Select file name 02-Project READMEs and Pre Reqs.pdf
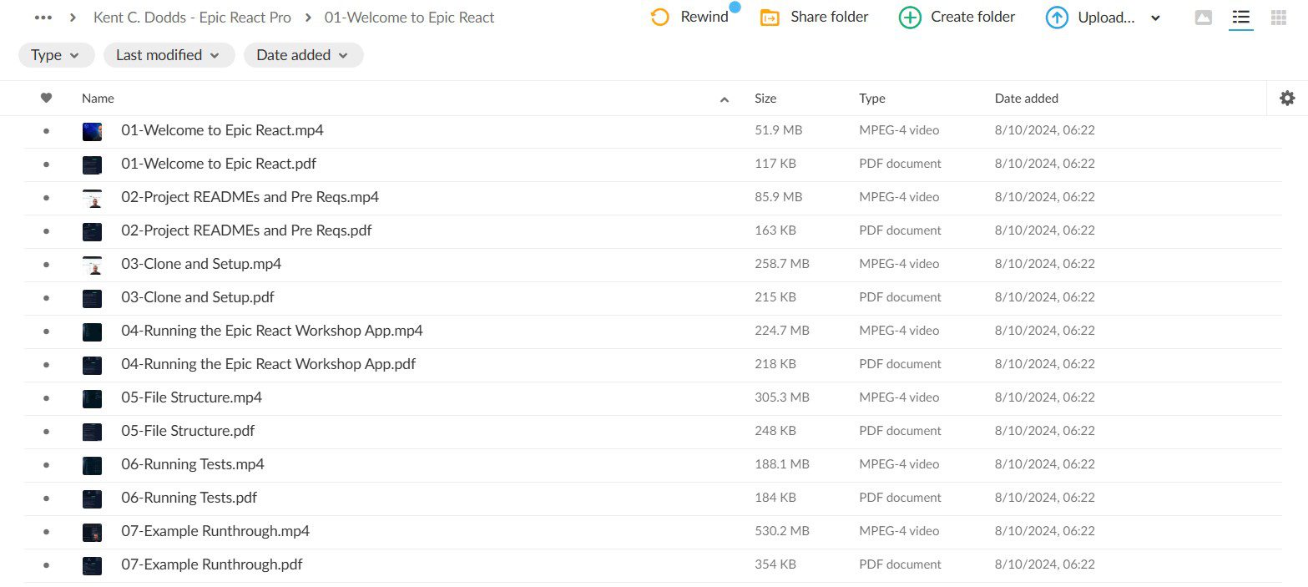1308x587 pixels. [247, 230]
